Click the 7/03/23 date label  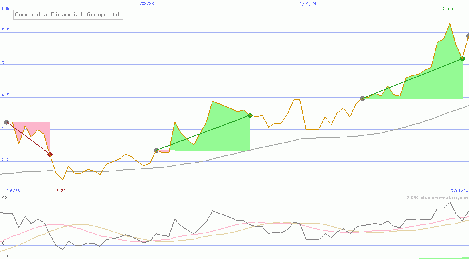coord(145,4)
